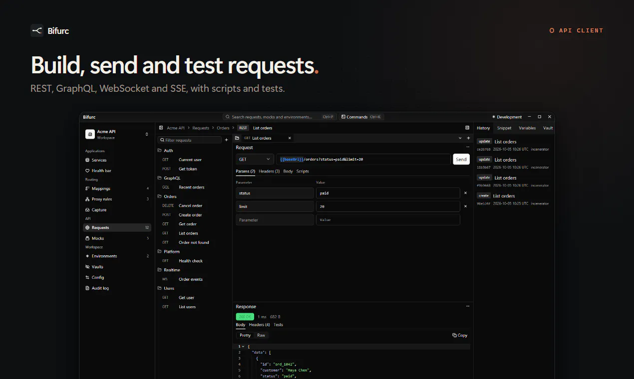Close the List orders request tab
This screenshot has width=634, height=379.
pyautogui.click(x=290, y=138)
